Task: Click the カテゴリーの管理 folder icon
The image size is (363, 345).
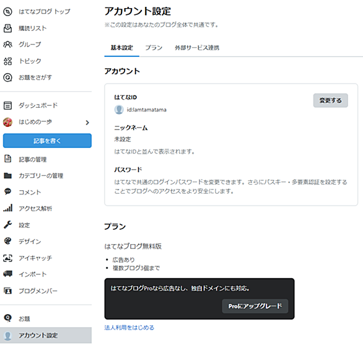Action: tap(7, 175)
